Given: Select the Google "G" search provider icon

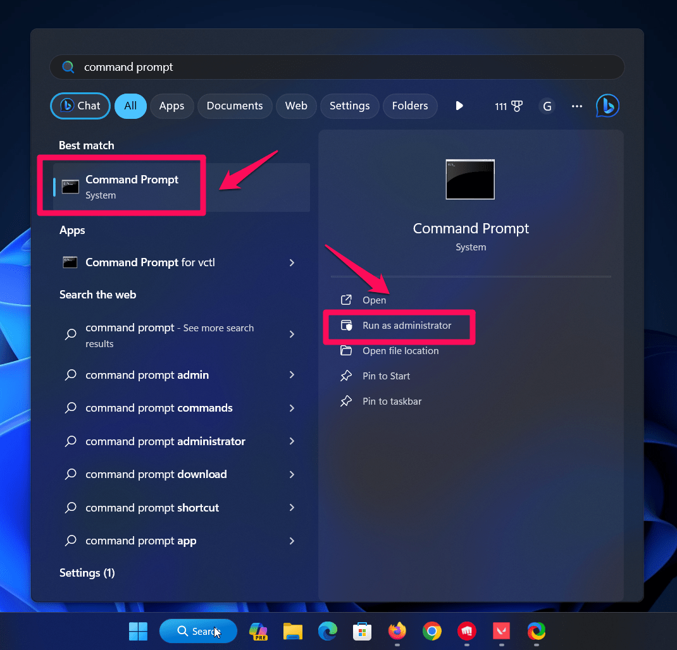Looking at the screenshot, I should tap(547, 106).
